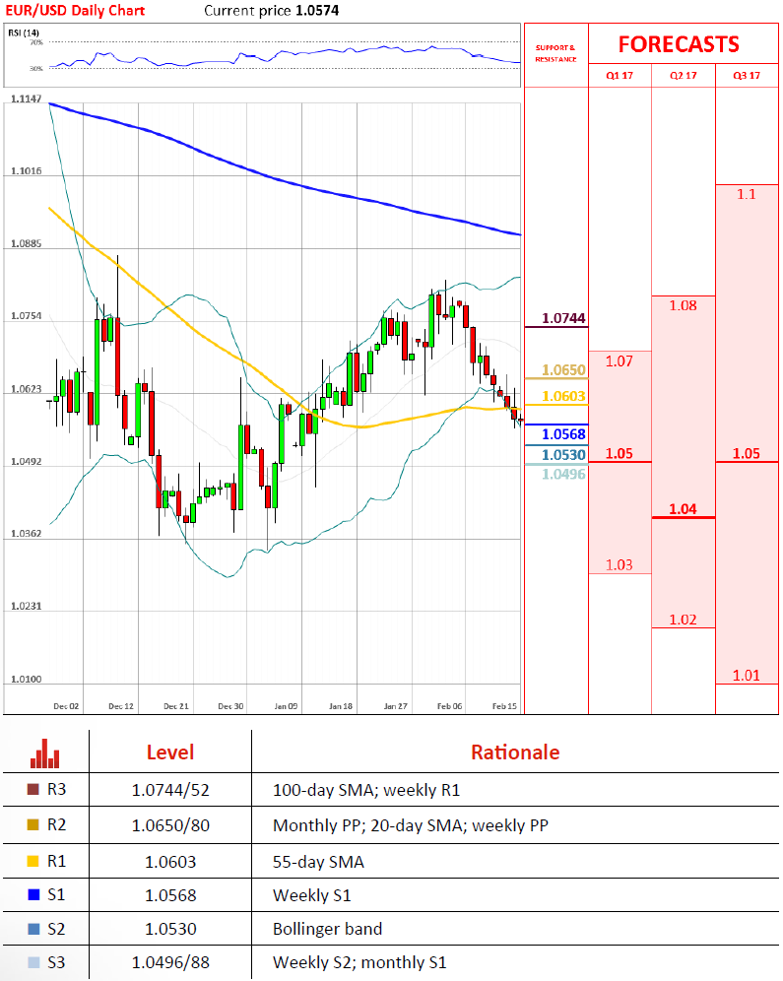
Task: Click the bold 1.05 value under Q1 17
Action: [620, 454]
